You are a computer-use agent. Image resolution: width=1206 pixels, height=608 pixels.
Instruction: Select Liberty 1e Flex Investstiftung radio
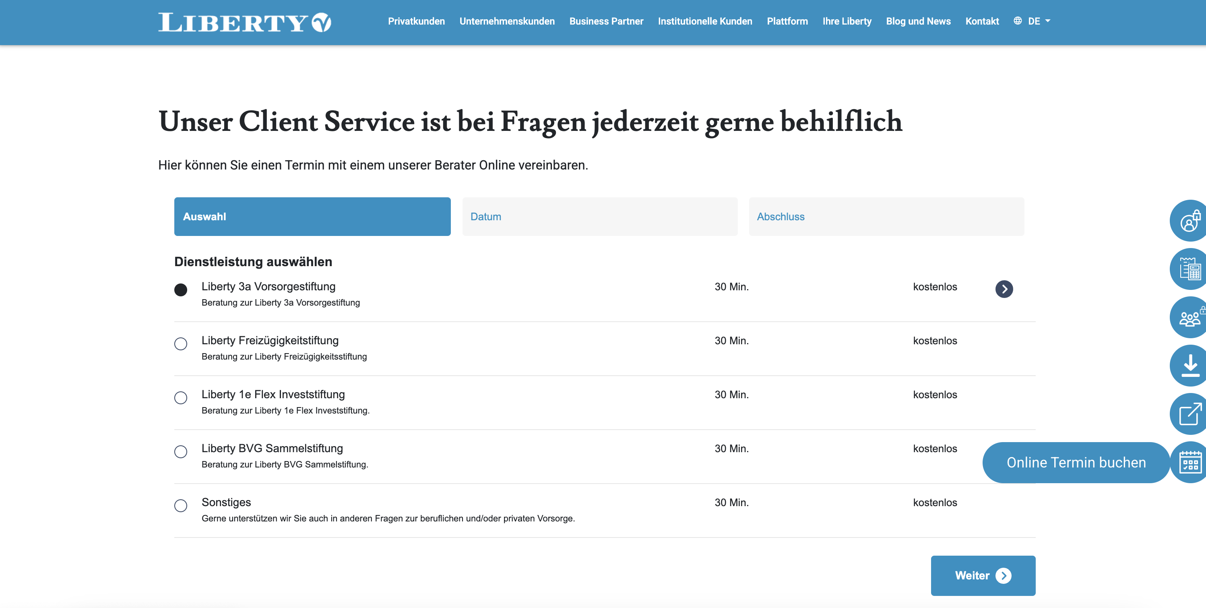pyautogui.click(x=181, y=398)
